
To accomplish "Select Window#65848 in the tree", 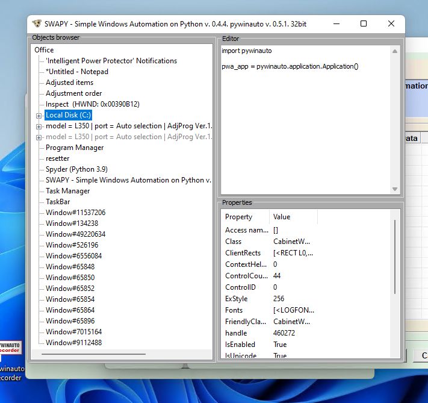I will (x=70, y=267).
